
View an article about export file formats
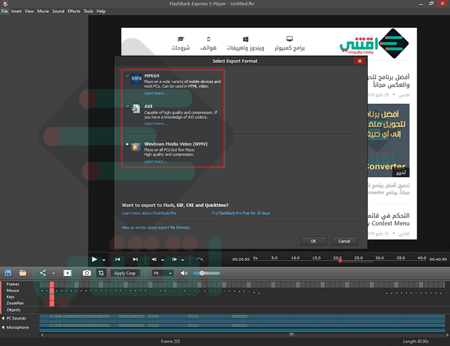click(156, 228)
